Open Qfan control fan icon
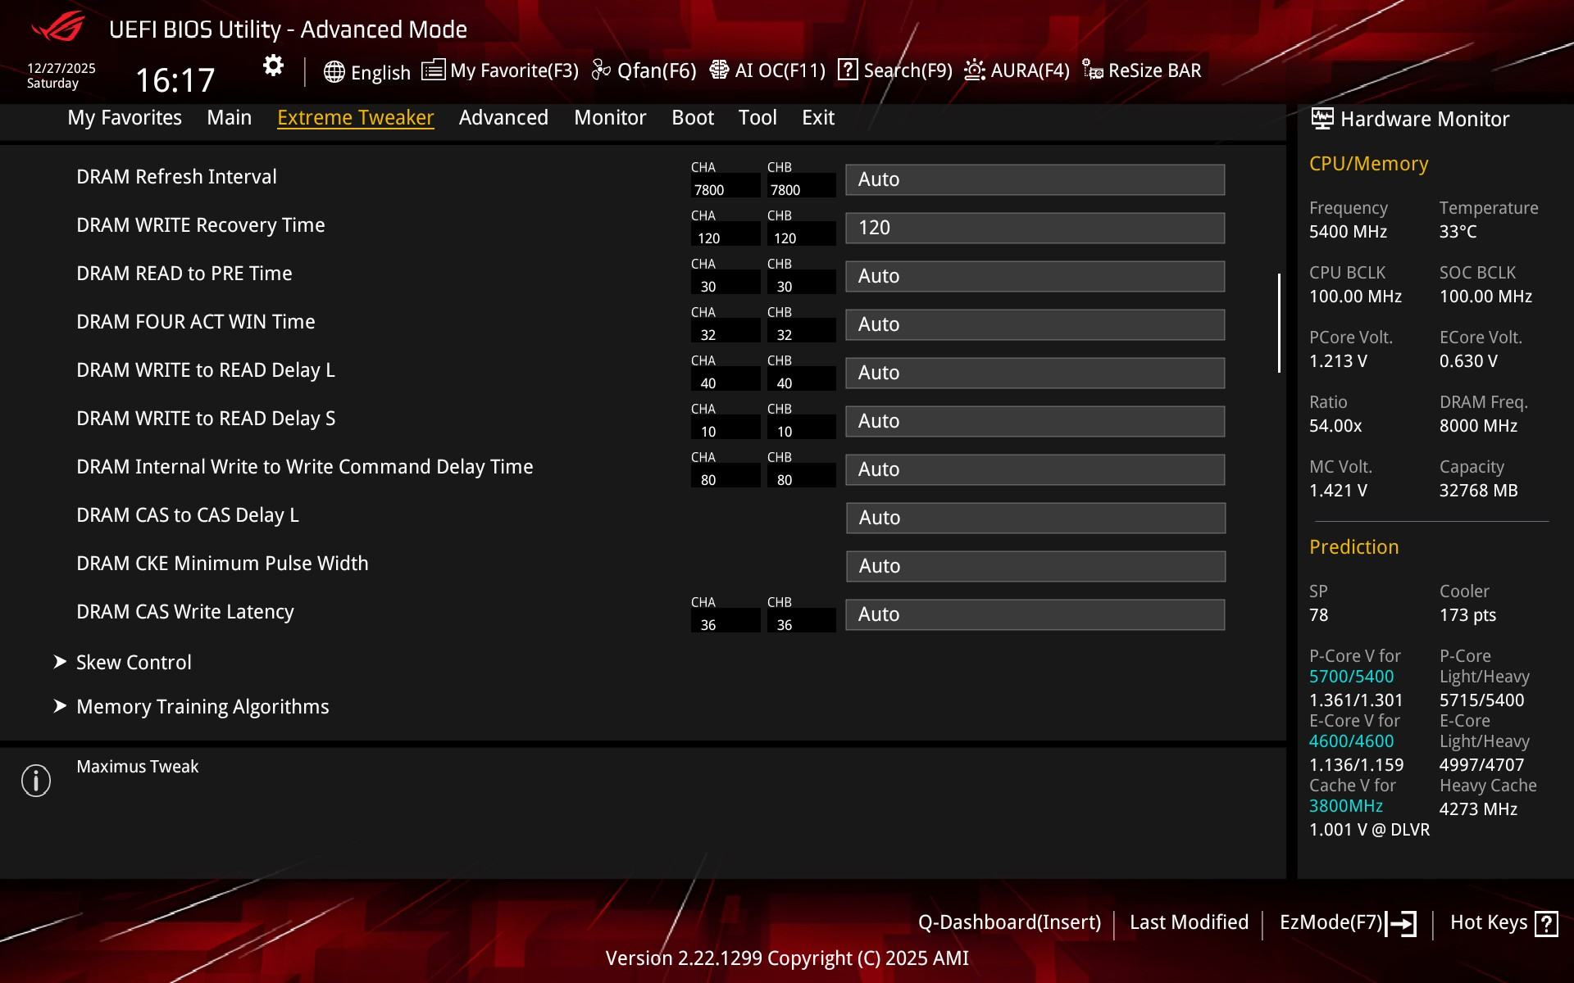Screen dimensions: 1574x983 [x=601, y=70]
